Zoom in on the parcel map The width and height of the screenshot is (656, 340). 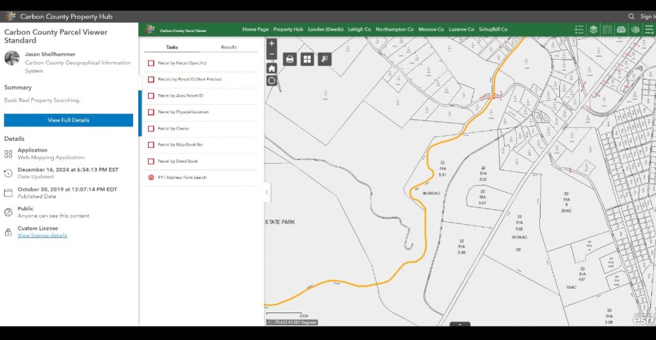point(272,44)
